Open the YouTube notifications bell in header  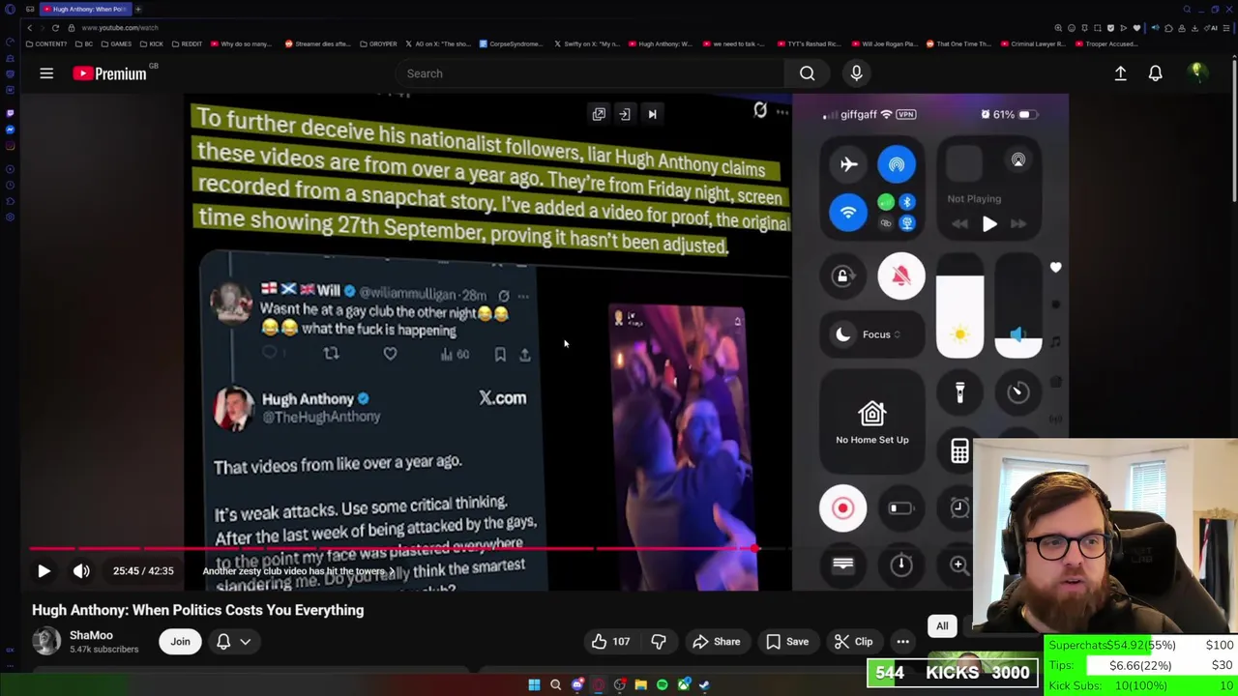click(x=1155, y=73)
